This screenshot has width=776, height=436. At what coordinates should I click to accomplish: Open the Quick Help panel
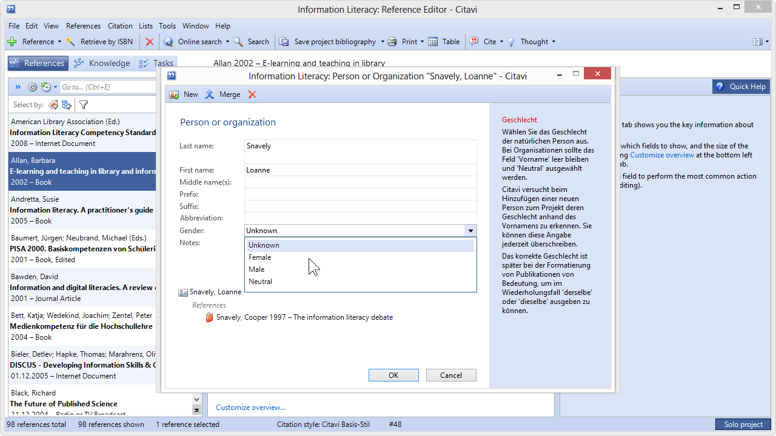click(741, 87)
